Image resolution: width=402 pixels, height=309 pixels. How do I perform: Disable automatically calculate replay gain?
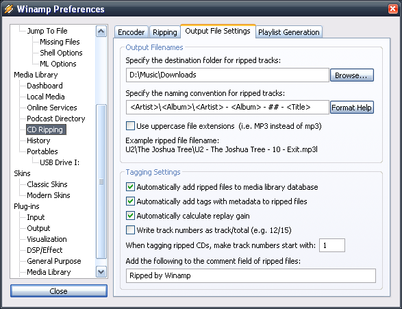(130, 215)
